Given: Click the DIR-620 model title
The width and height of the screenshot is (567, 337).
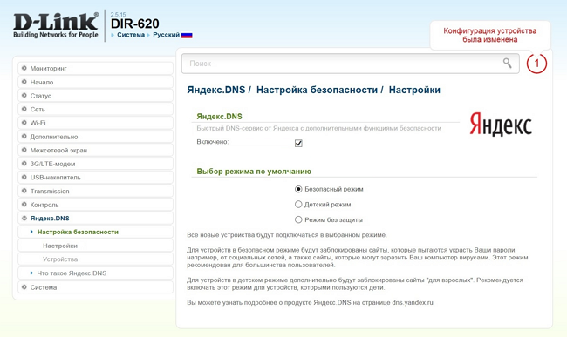Looking at the screenshot, I should [135, 24].
